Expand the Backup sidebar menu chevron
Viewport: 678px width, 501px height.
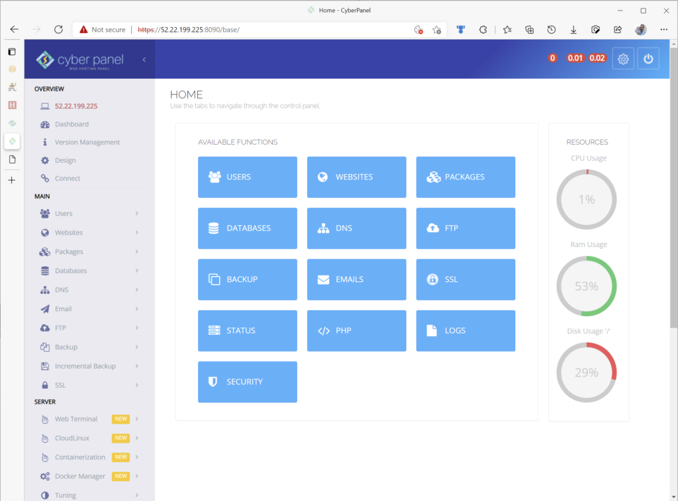coord(136,347)
